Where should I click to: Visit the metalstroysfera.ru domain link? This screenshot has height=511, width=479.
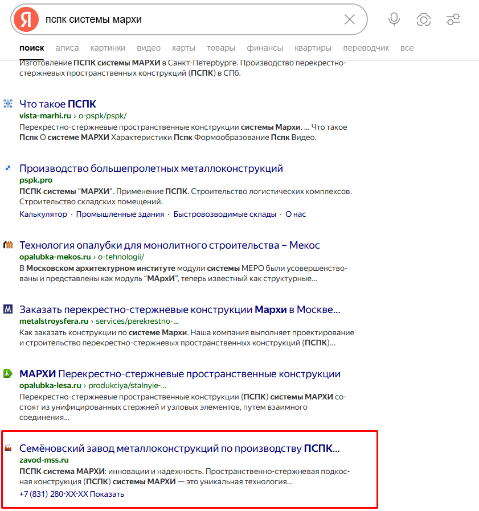pyautogui.click(x=54, y=321)
